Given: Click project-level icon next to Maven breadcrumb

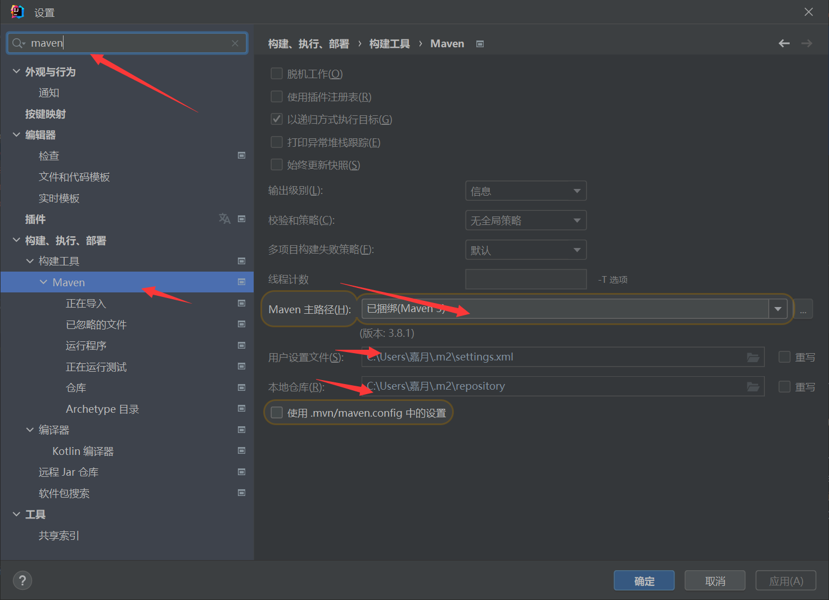Looking at the screenshot, I should click(480, 44).
